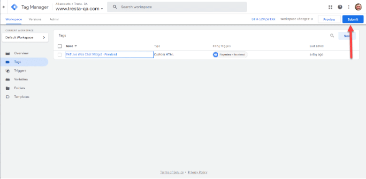366x179 pixels.
Task: Toggle the select-all checkbox in the Tags header
Action: [60, 46]
